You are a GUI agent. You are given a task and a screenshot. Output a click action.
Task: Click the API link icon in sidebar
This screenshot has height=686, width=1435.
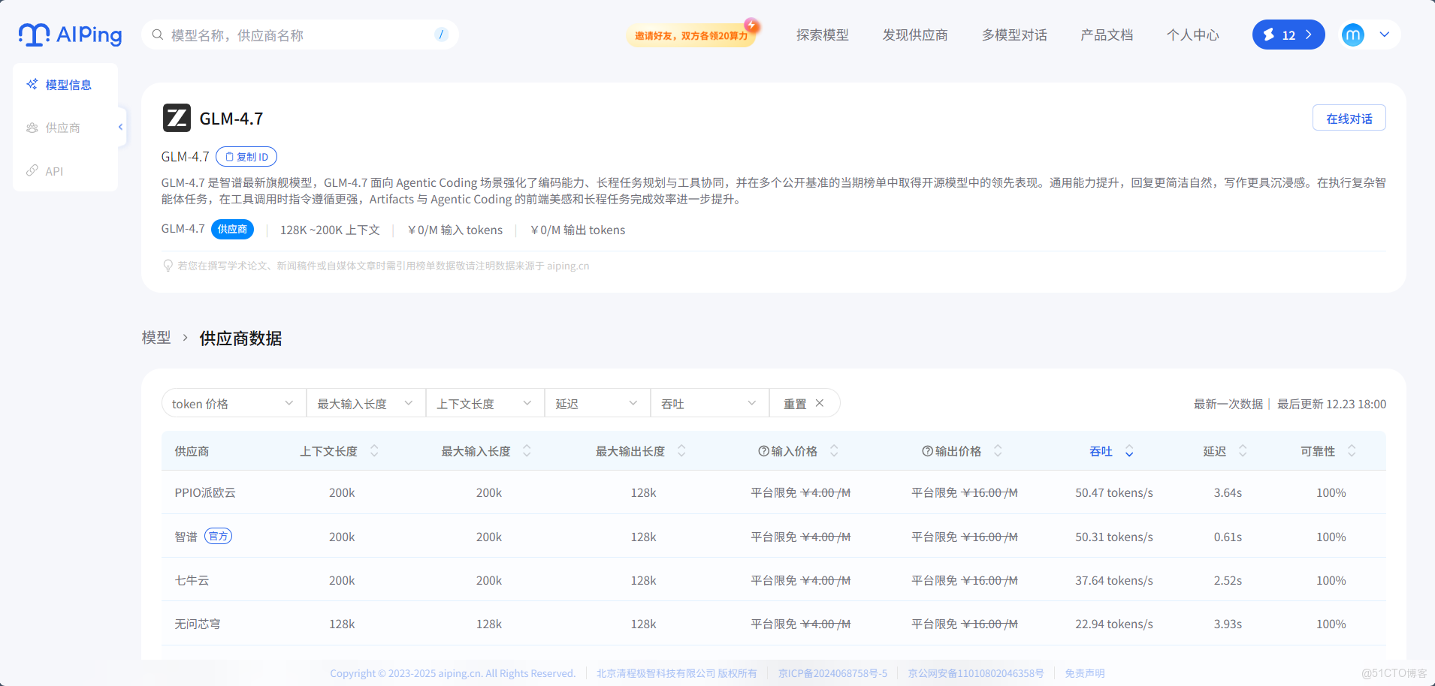32,170
